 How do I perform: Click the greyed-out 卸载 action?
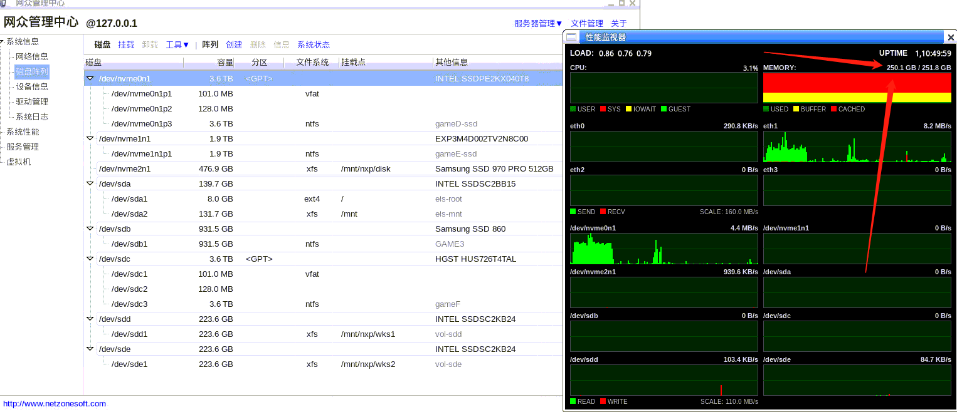[x=150, y=45]
